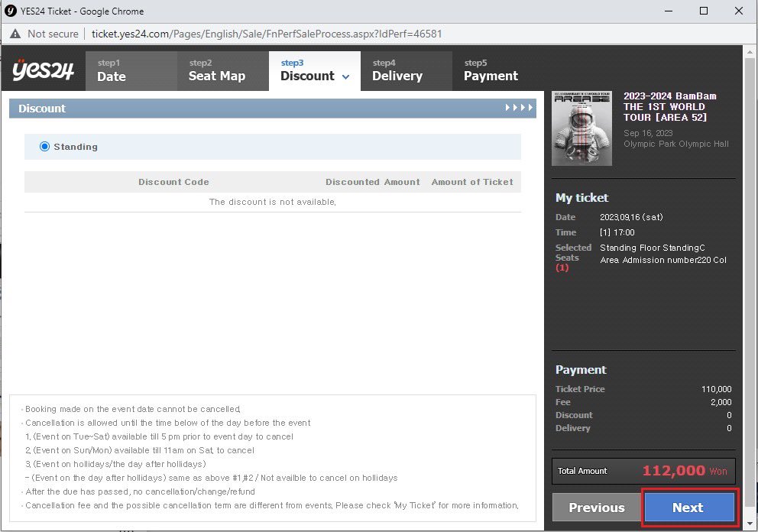Go to step1 Date tab

(131, 71)
